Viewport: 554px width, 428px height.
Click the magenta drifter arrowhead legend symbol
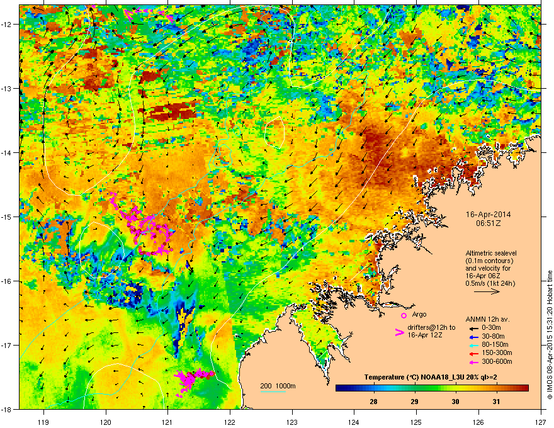[x=399, y=332]
